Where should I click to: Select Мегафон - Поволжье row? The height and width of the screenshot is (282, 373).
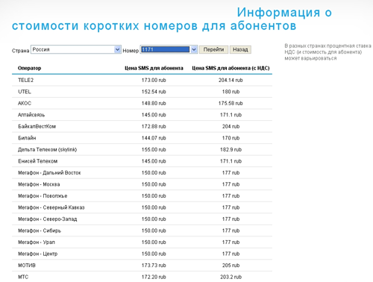[142, 196]
